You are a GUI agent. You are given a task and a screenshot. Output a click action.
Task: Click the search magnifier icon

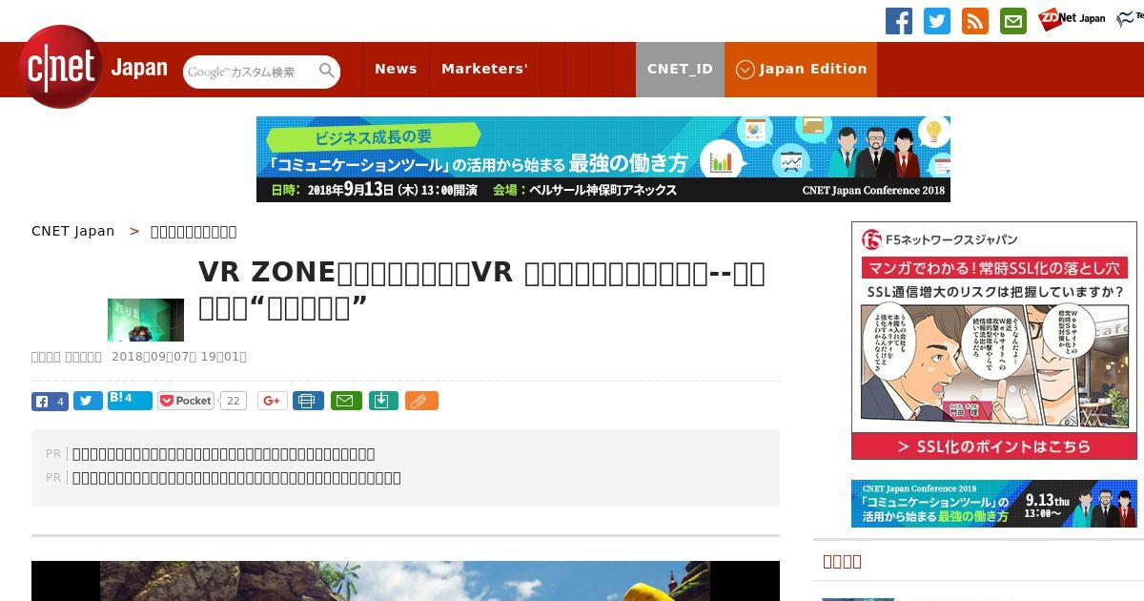click(x=327, y=71)
